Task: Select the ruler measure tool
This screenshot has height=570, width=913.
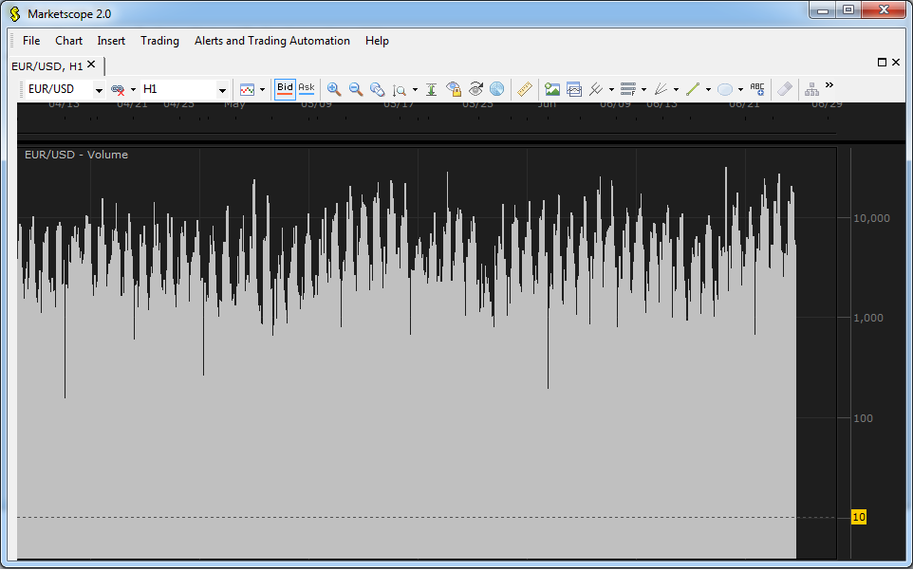Action: (x=525, y=89)
